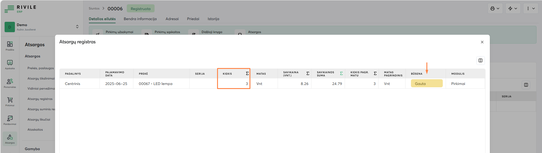Open the Apskaita accounting module icon
542x153 pixels.
10,64
